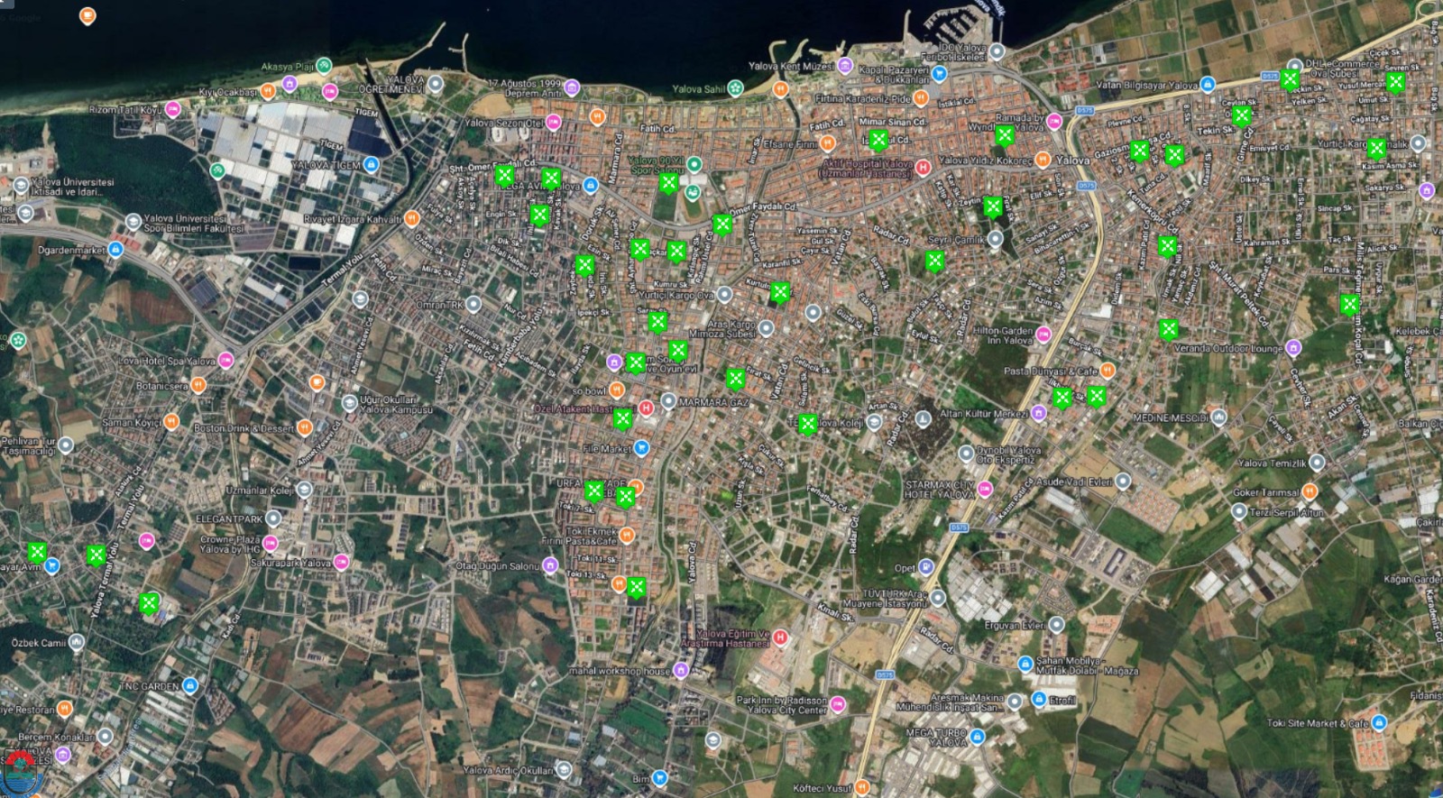Select green marker left of Veranda Outdoor Lounge

coord(1168,329)
